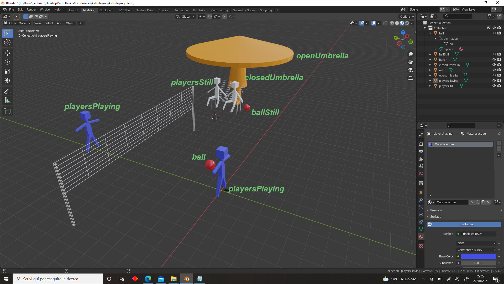Open the Modifier properties wrench tab

coord(421,200)
